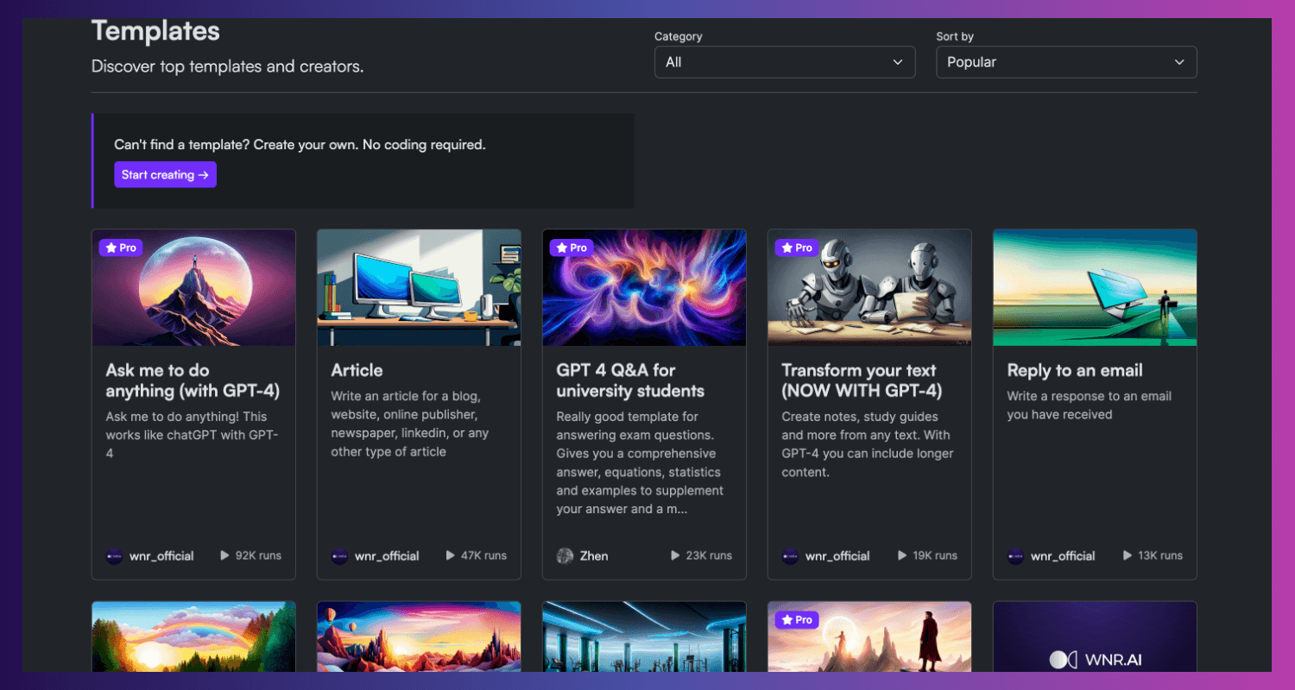Open the Article template title
The image size is (1295, 690).
[357, 370]
